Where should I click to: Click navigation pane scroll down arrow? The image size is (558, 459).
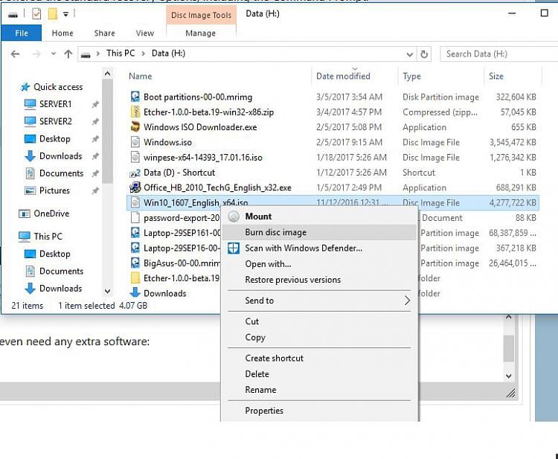point(107,292)
